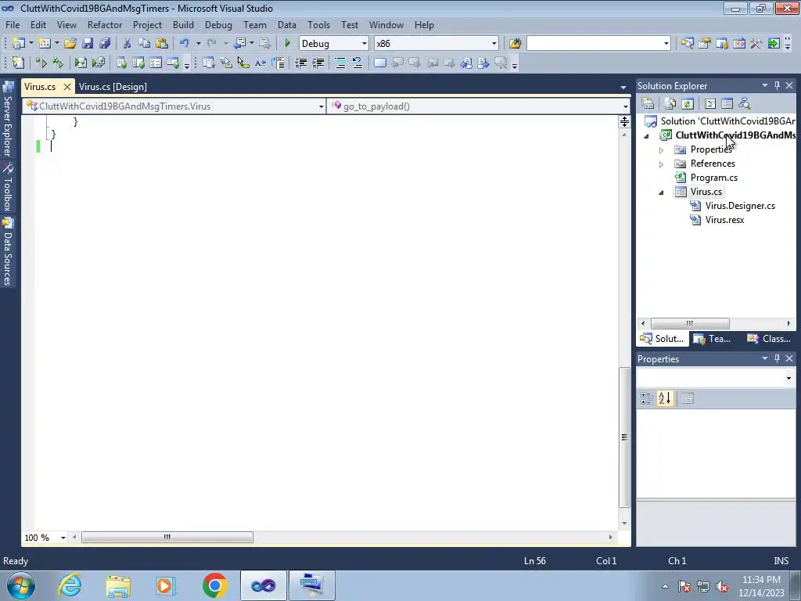801x601 pixels.
Task: Comment out the selected lines icon
Action: pyautogui.click(x=340, y=63)
